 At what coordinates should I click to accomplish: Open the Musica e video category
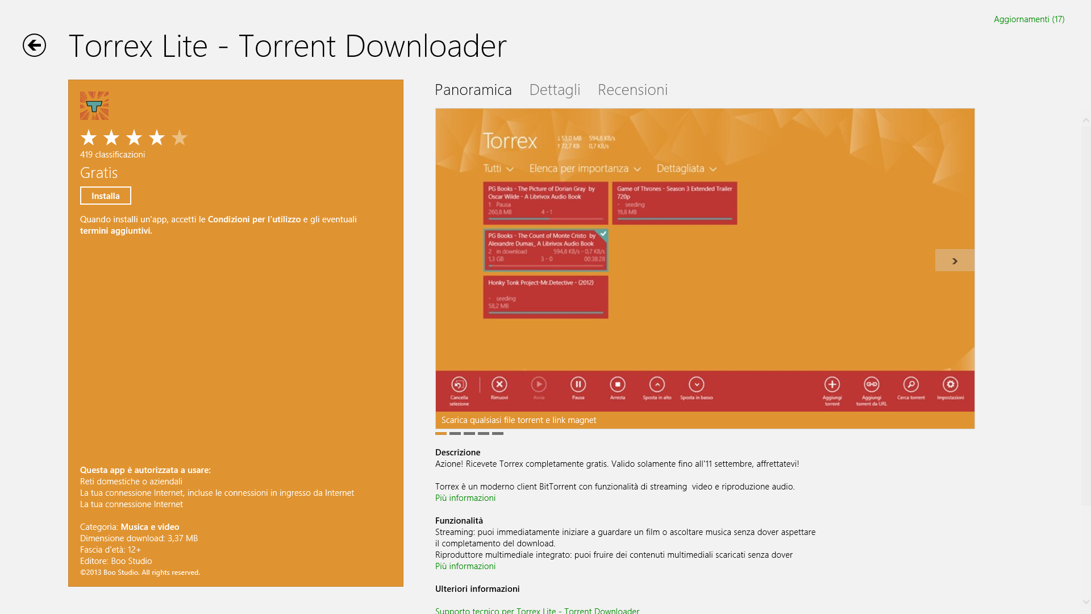click(150, 527)
